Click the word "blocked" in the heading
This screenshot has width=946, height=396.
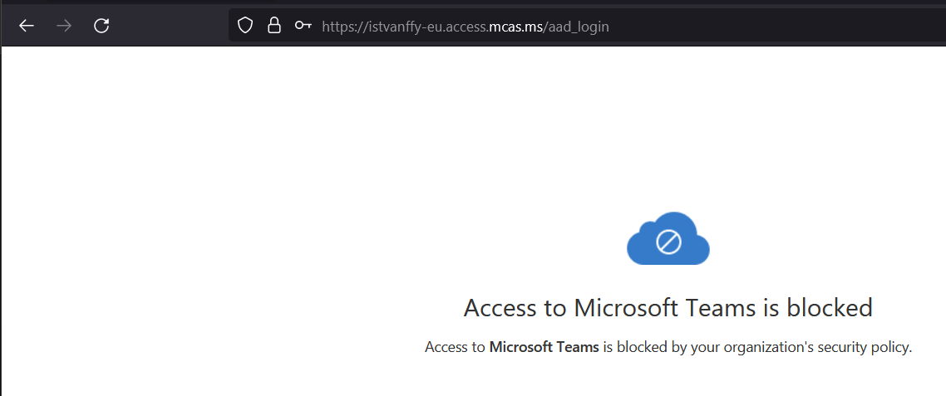click(827, 308)
